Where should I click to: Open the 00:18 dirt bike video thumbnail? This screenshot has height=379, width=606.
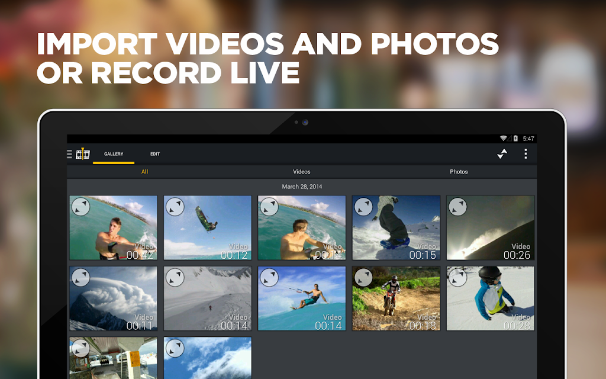[396, 298]
